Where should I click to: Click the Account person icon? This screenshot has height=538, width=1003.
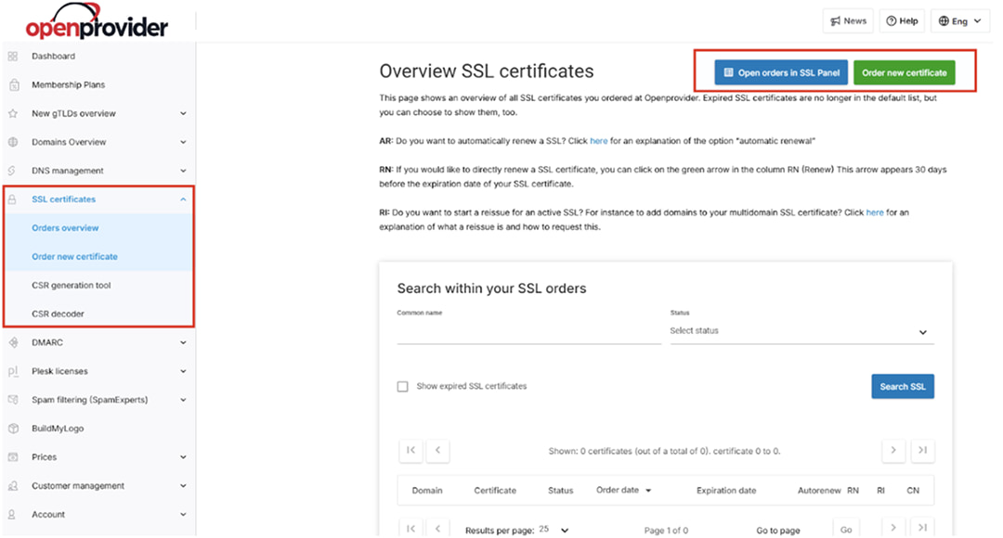(12, 515)
